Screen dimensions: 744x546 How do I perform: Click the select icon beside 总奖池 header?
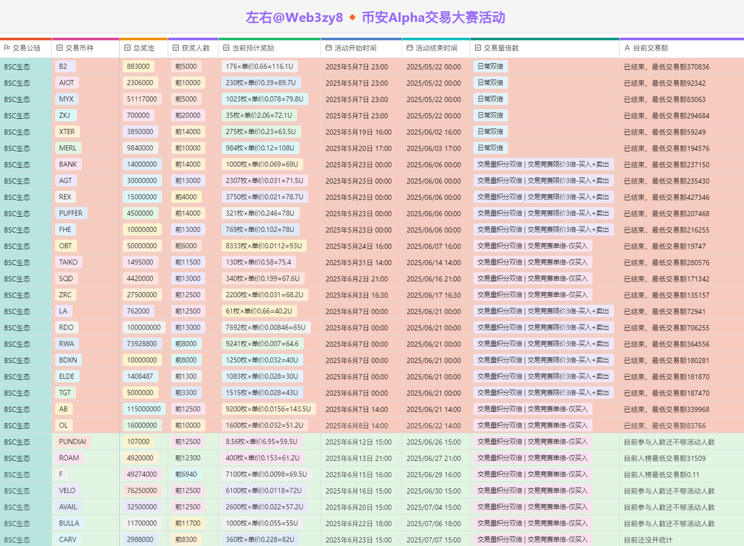(x=127, y=48)
